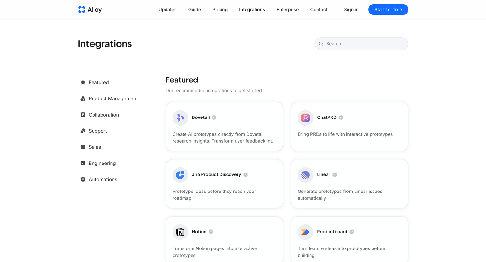Click the verified badge next to Notion
486x262 pixels.
[211, 232]
